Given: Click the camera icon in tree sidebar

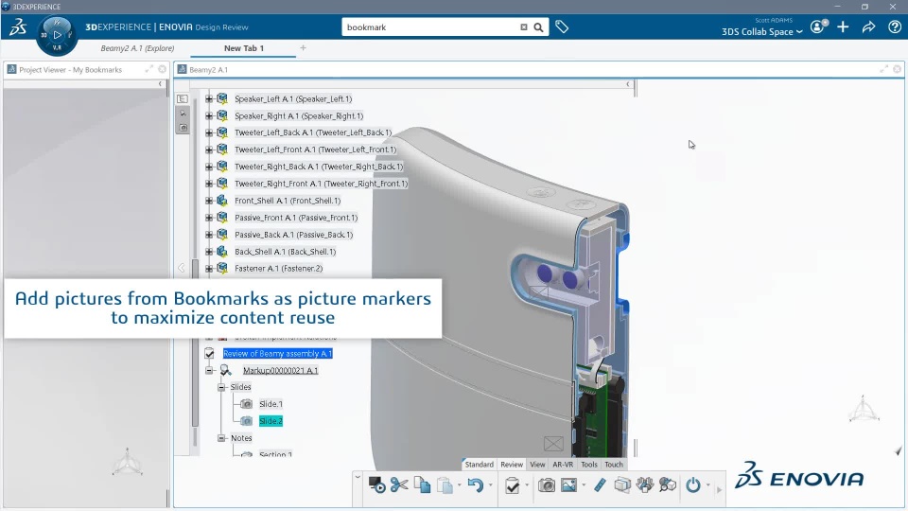Looking at the screenshot, I should tap(183, 128).
